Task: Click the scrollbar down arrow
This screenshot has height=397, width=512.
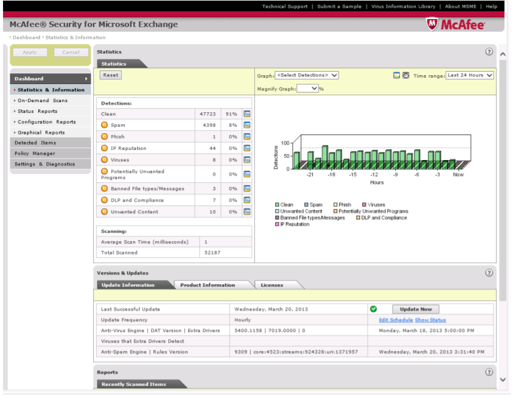Action: point(503,378)
